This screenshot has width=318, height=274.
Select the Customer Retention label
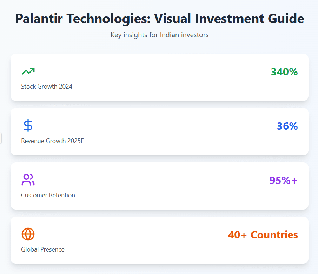pyautogui.click(x=48, y=195)
